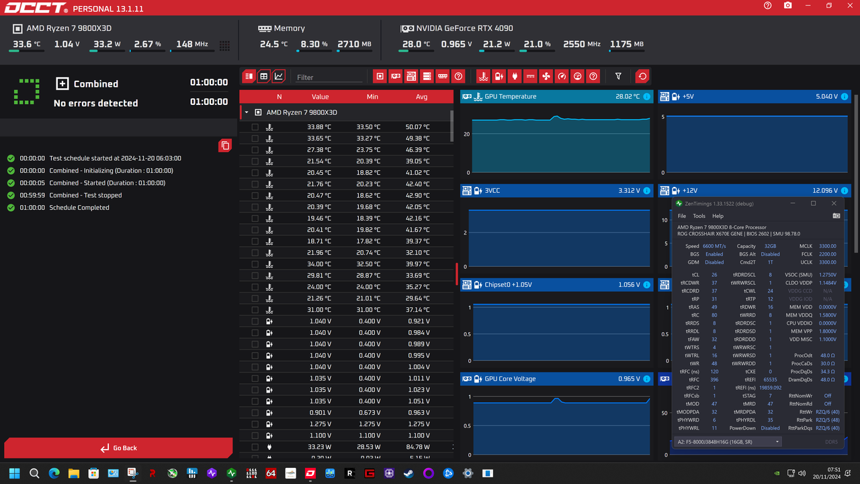Tick checkbox for the 27.38 °C row
Viewport: 860px width, 484px height.
pyautogui.click(x=255, y=150)
